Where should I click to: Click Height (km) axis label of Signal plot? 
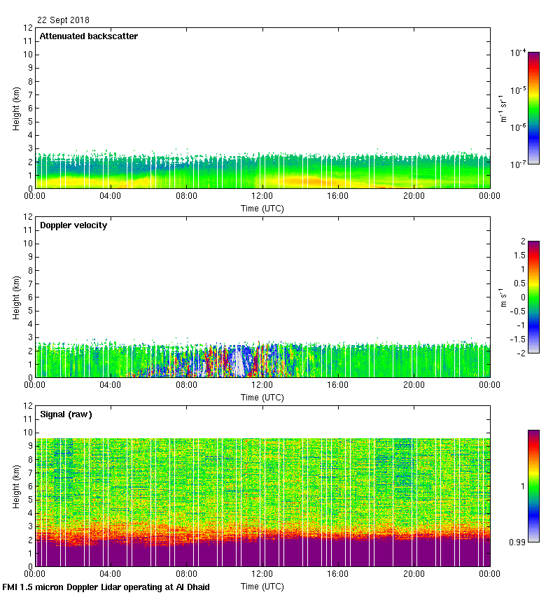(x=16, y=486)
